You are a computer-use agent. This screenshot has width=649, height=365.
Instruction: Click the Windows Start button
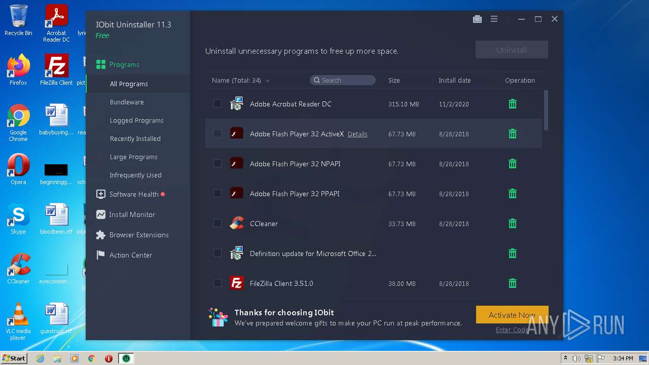(x=14, y=358)
